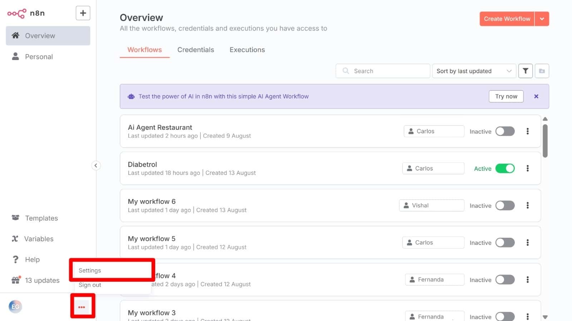Expand the Sort by last updated dropdown
Screen dimensions: 572x321
click(x=474, y=71)
